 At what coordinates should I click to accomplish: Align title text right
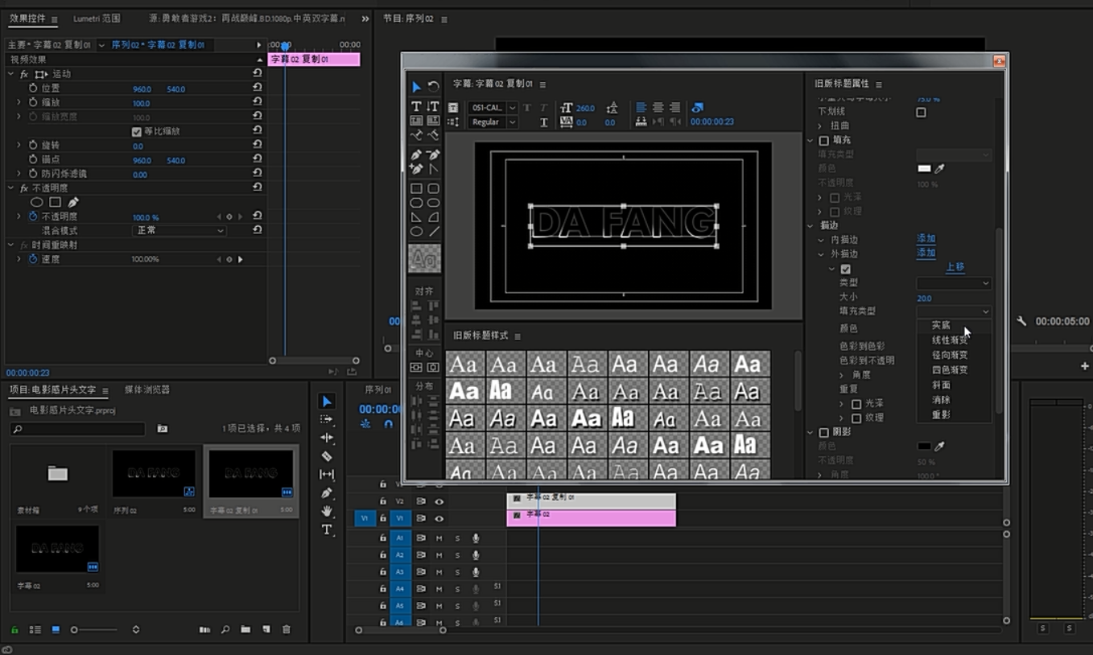tap(674, 107)
